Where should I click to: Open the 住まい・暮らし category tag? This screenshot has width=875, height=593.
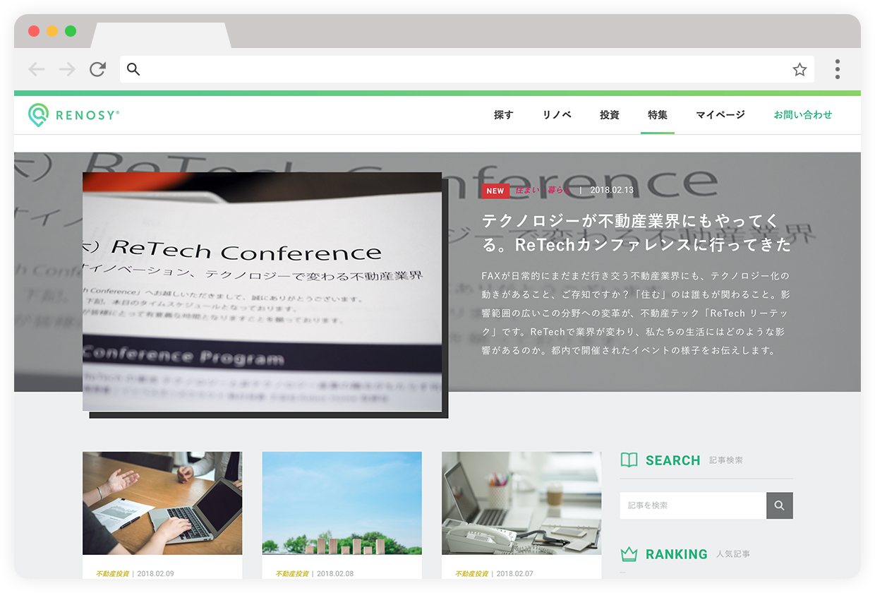pyautogui.click(x=543, y=190)
